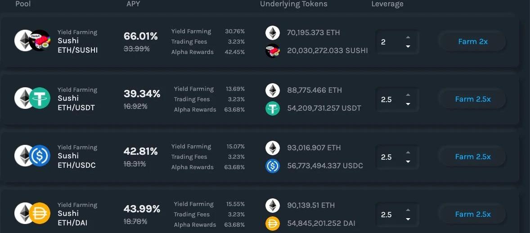Viewport: 530px width, 233px height.
Task: Click SUSHI token icon in underlying tokens
Action: click(272, 51)
